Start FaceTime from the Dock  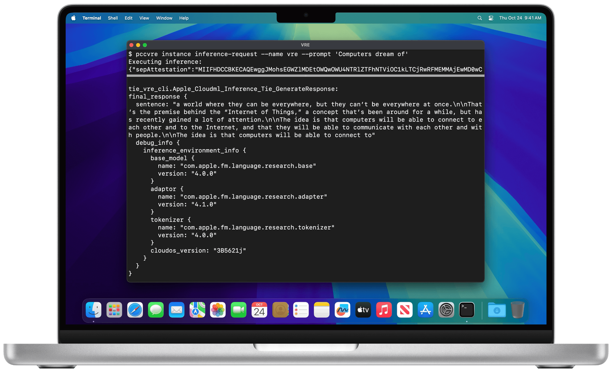tap(238, 310)
